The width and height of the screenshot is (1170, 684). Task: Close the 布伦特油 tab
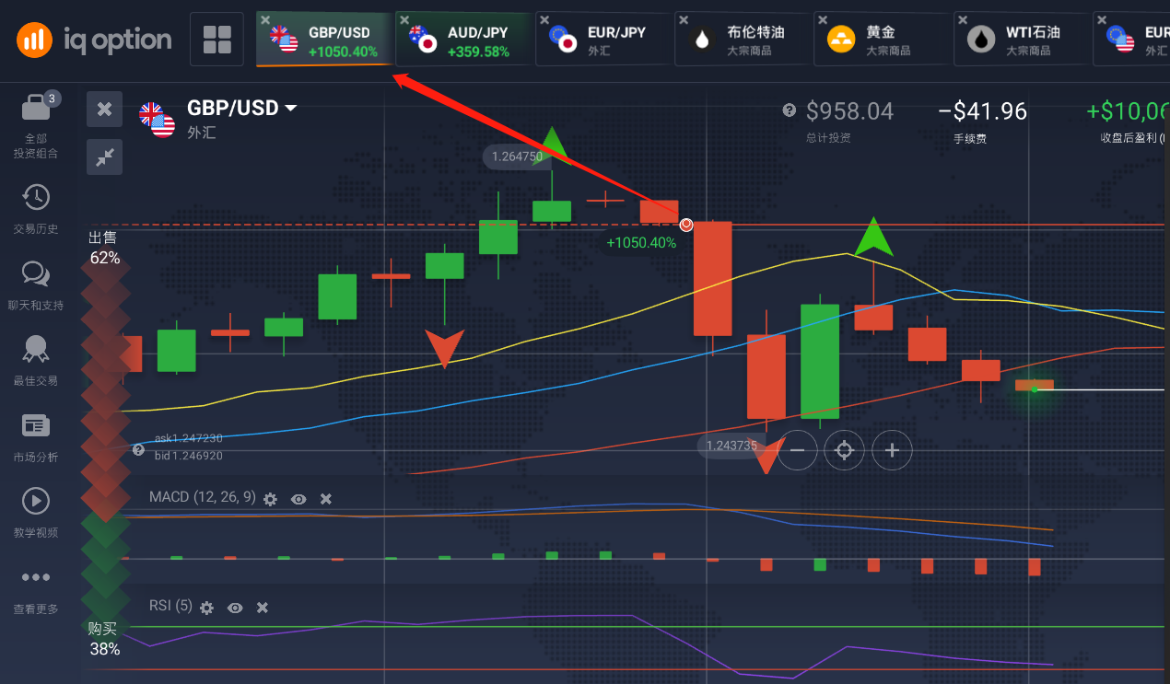coord(684,19)
